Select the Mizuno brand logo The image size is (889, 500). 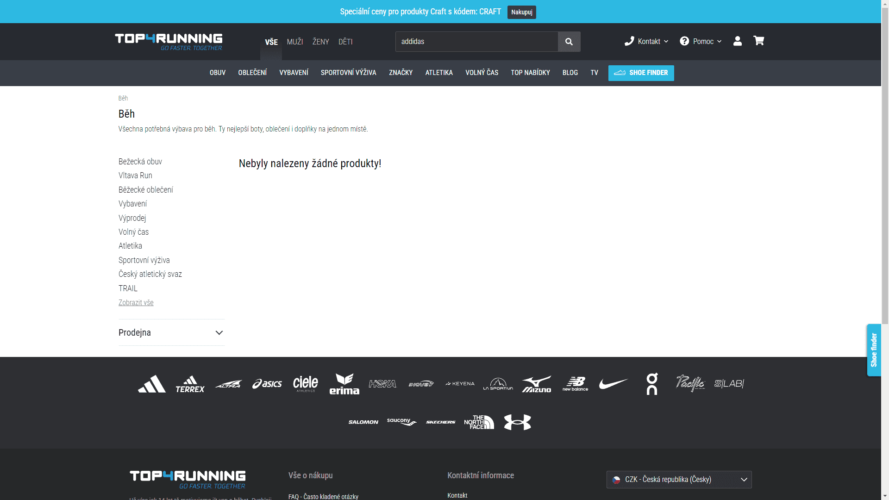pos(537,384)
